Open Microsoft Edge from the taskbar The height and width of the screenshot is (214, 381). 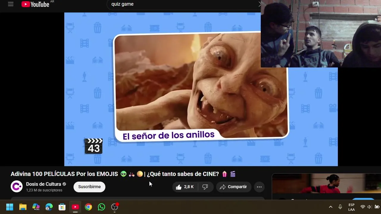(x=49, y=207)
